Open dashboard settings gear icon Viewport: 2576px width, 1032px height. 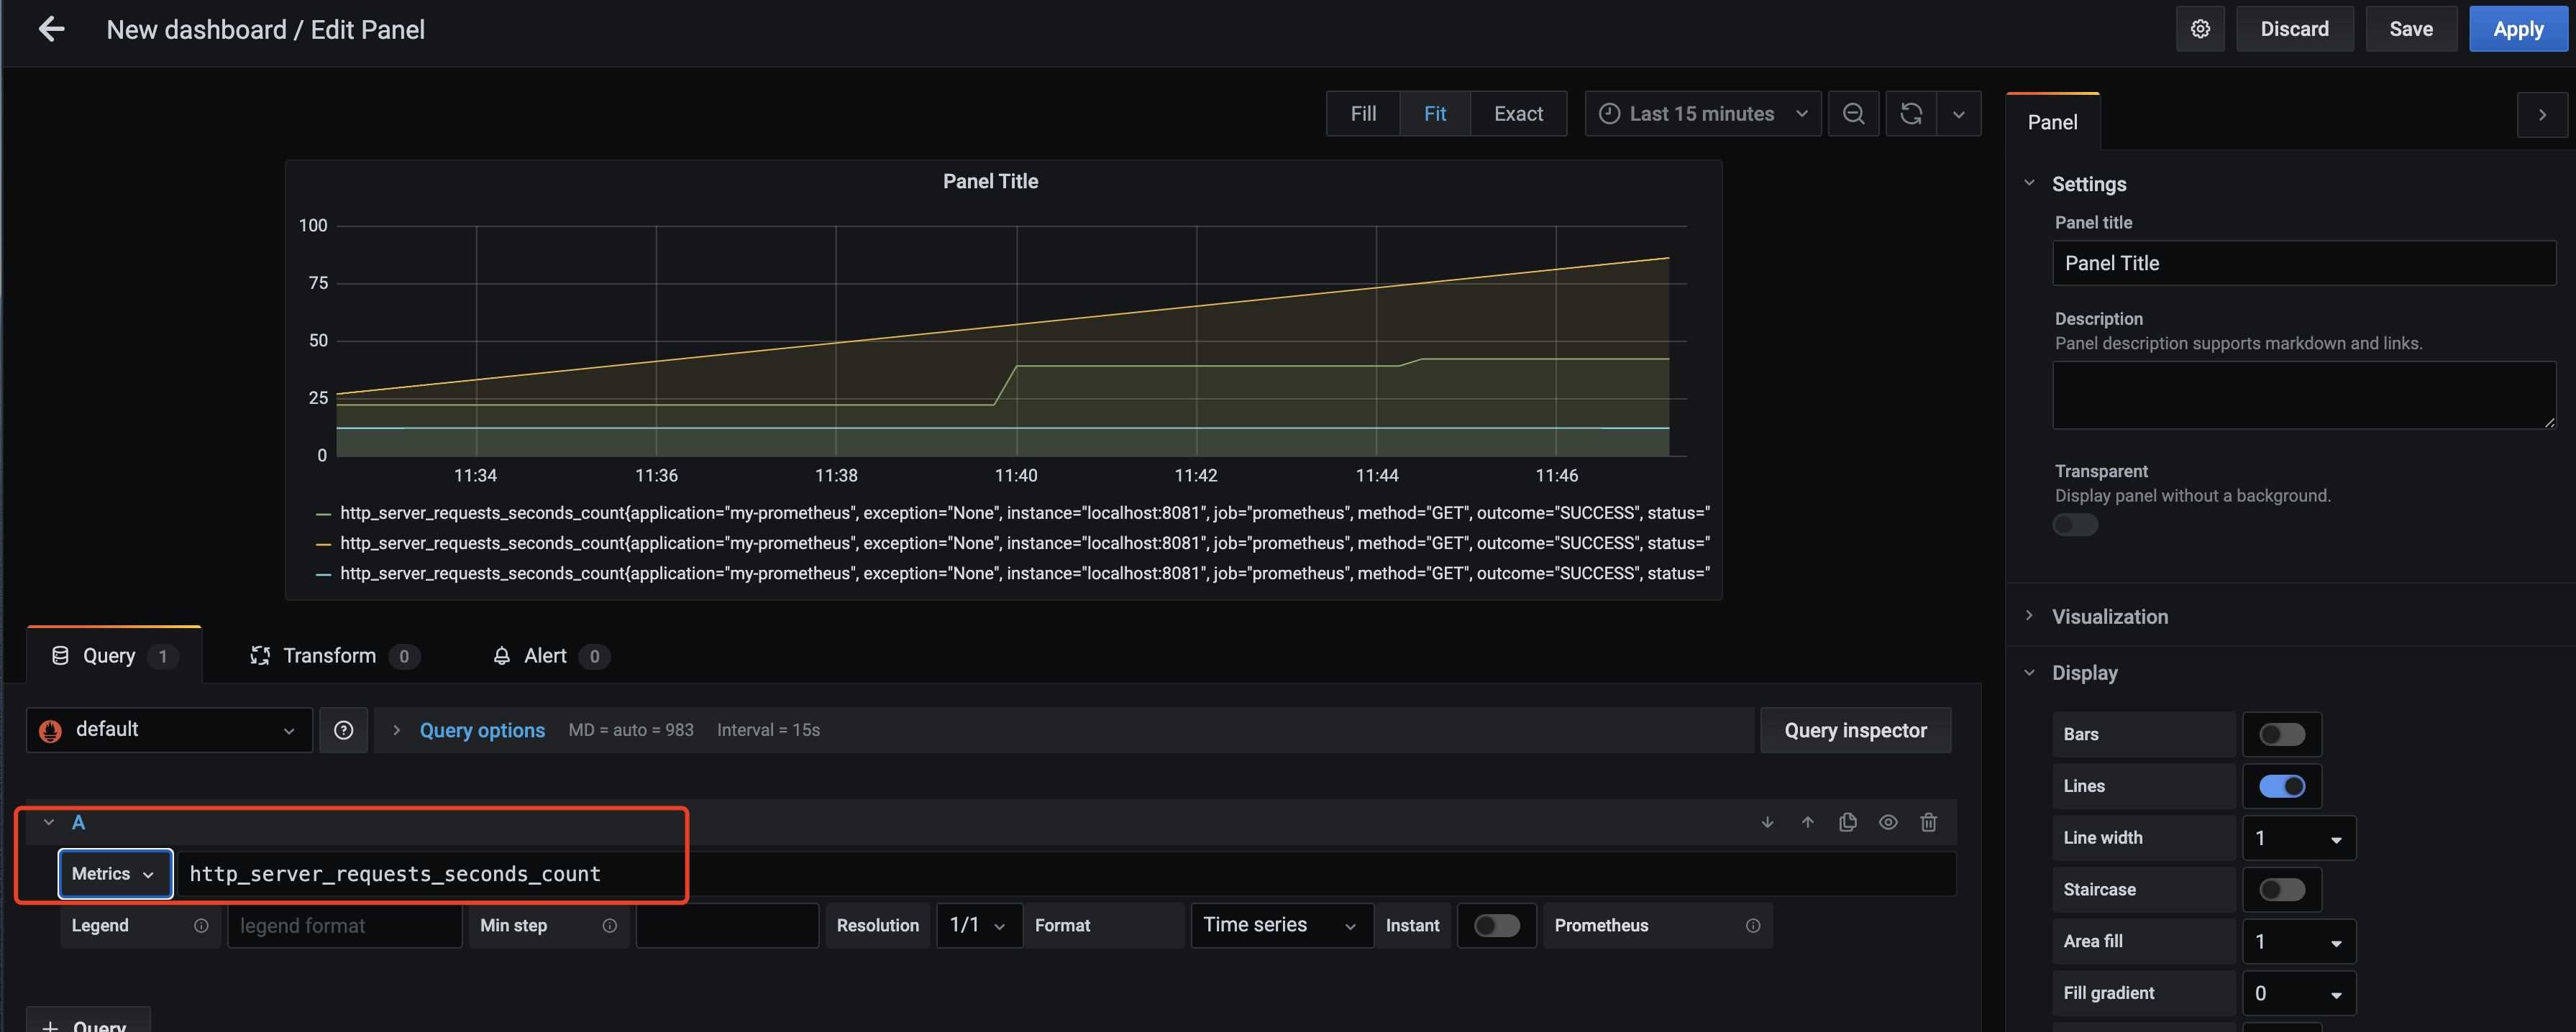click(x=2199, y=29)
